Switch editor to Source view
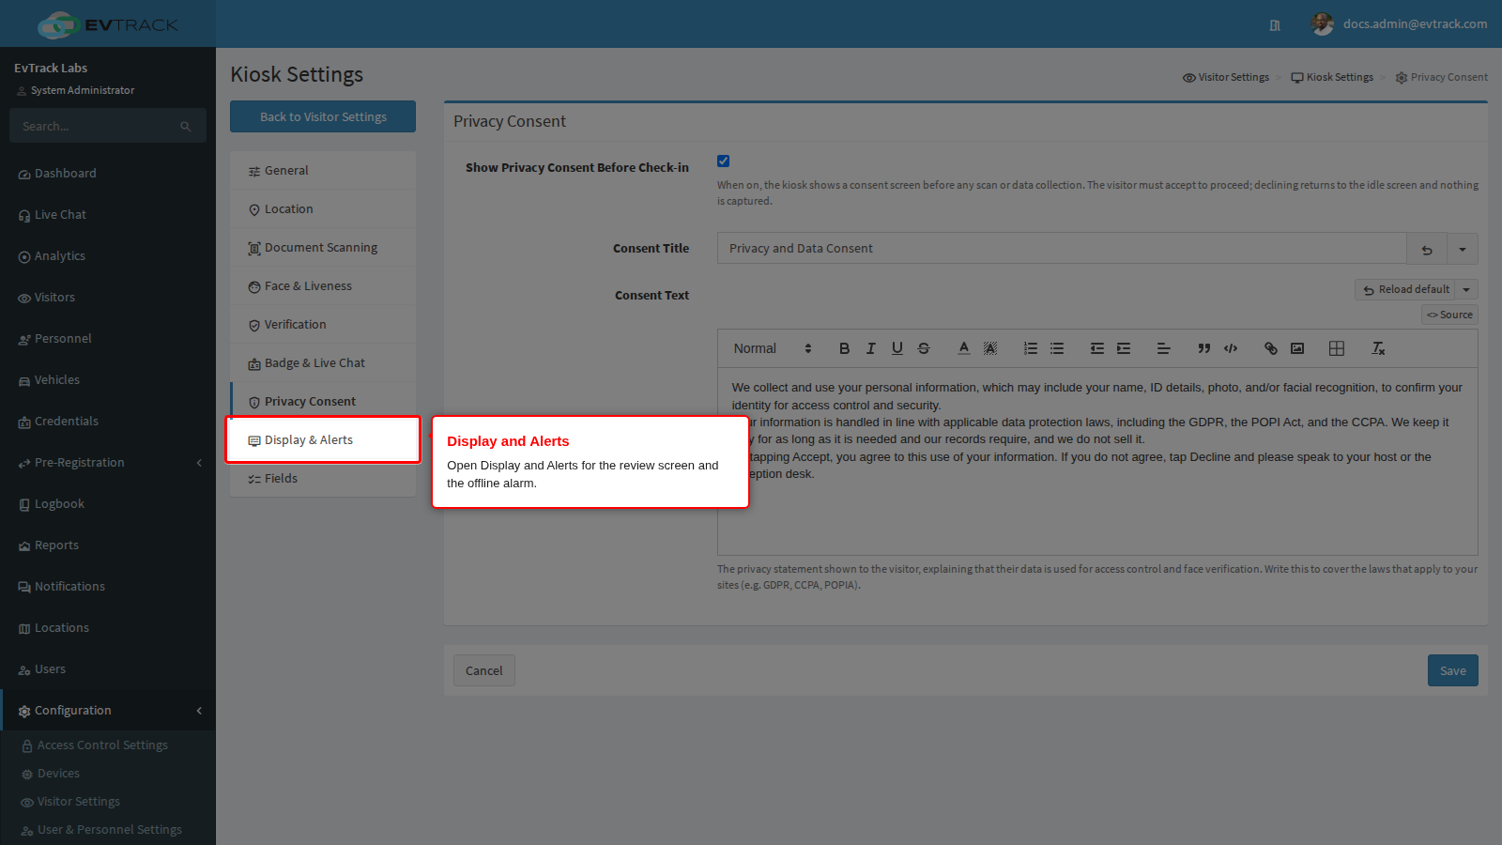Image resolution: width=1502 pixels, height=845 pixels. (1449, 315)
